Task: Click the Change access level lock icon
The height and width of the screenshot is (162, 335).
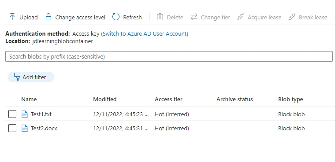Action: (x=48, y=17)
